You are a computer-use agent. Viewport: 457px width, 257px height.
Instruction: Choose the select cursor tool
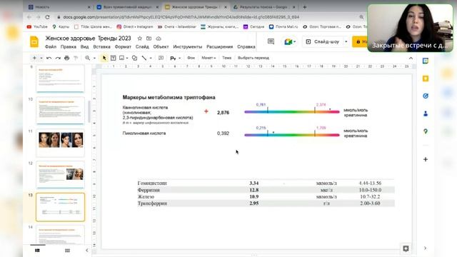[104, 58]
